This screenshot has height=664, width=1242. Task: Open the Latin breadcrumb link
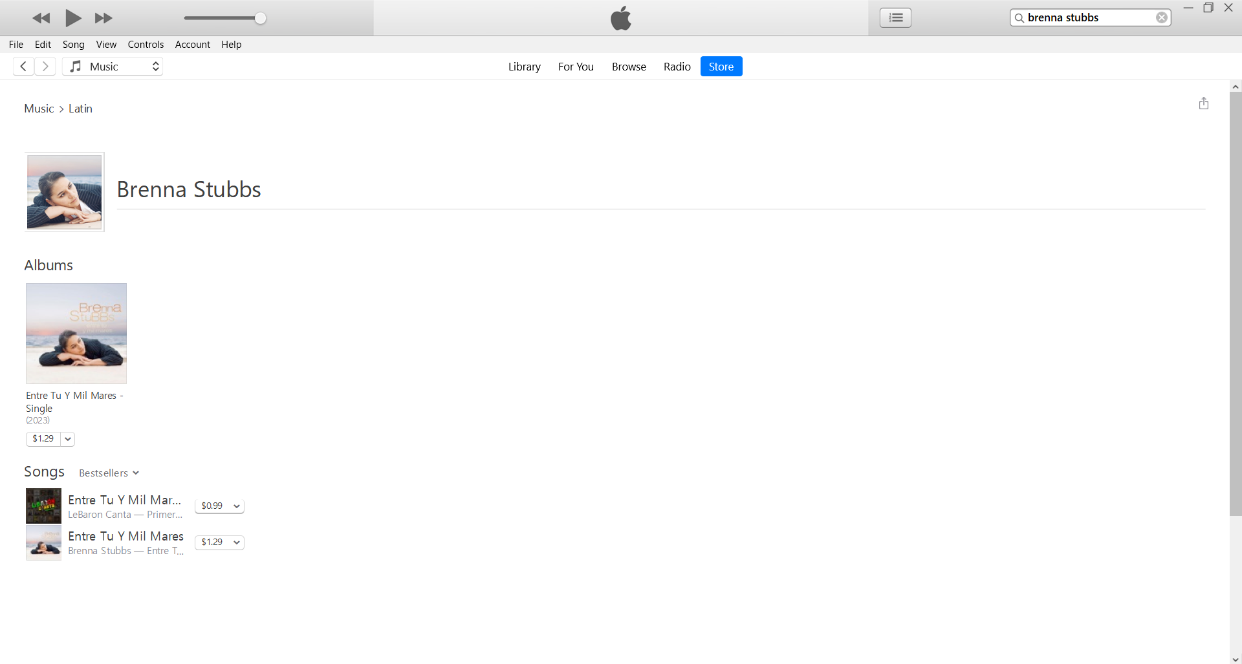click(80, 109)
